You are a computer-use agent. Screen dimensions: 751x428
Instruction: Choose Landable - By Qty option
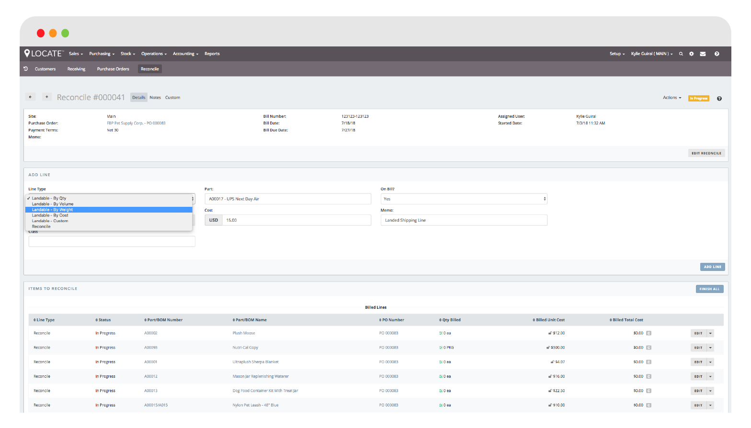pos(109,198)
